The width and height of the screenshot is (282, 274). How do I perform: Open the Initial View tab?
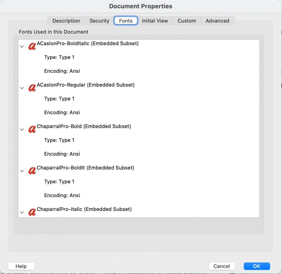[155, 21]
